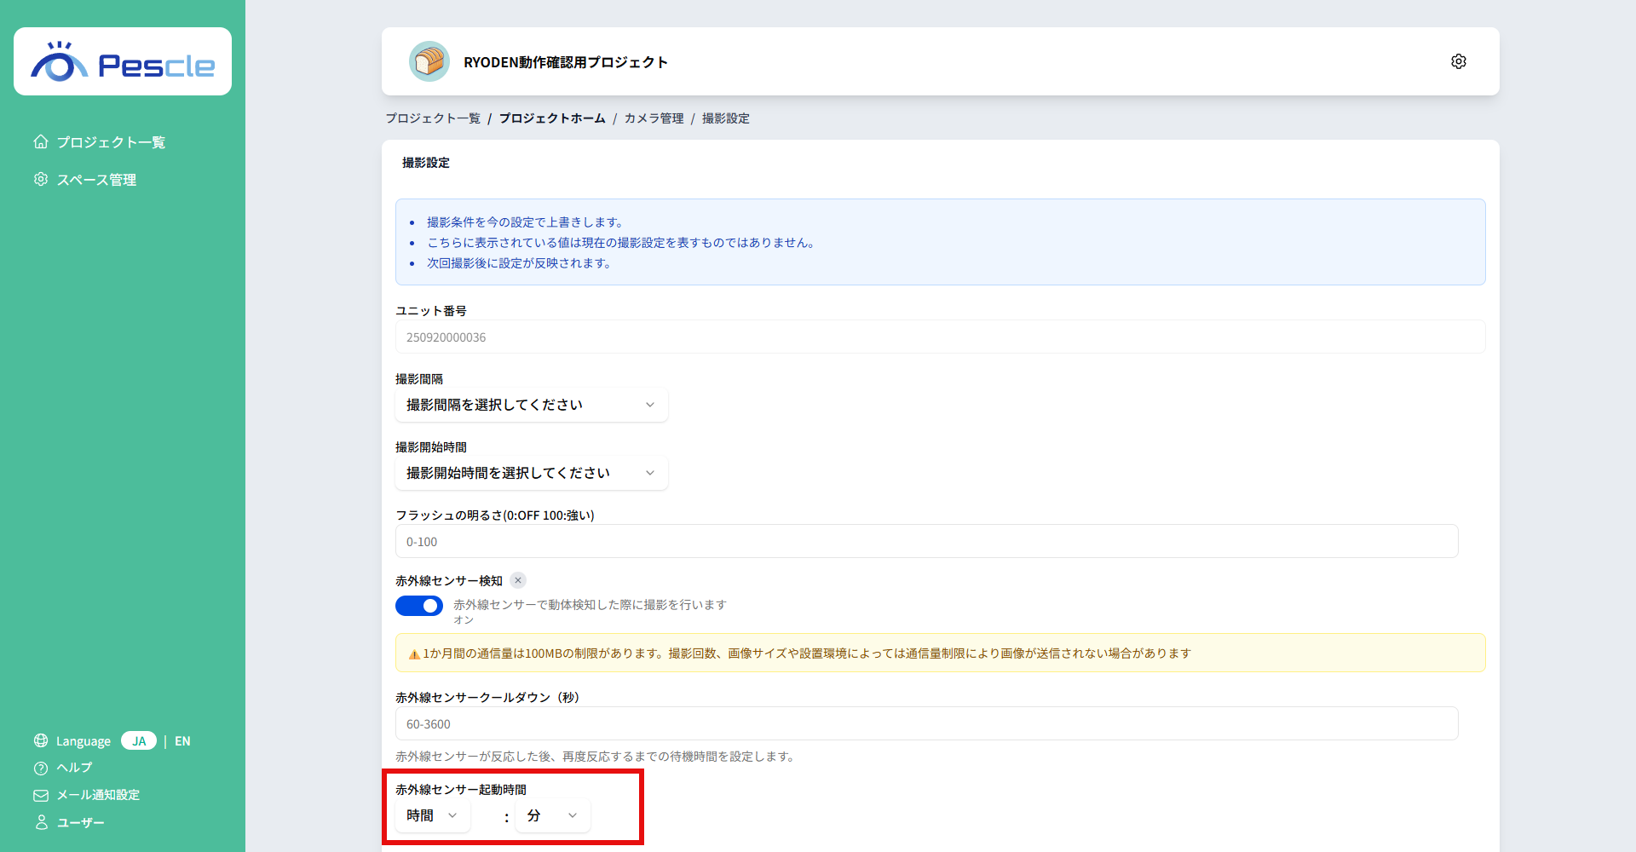Open 撮影開始時間 dropdown

(x=532, y=473)
